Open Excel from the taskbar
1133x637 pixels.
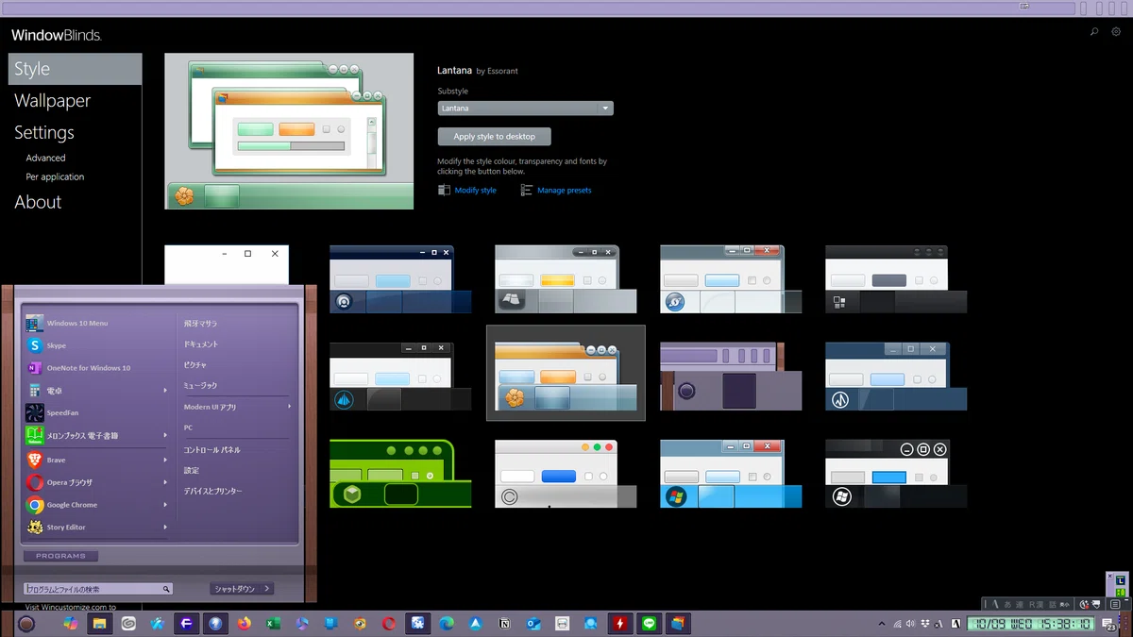pyautogui.click(x=273, y=624)
